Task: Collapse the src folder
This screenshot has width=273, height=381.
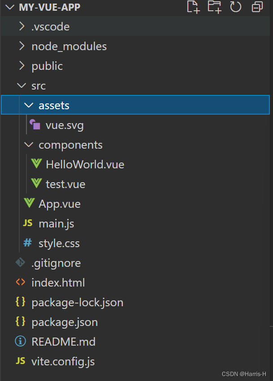Action: tap(21, 86)
